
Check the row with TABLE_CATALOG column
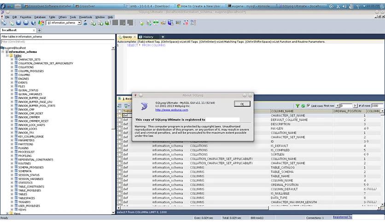[120, 168]
